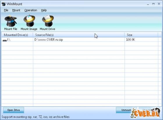This screenshot has height=120, width=163.
Task: Sort by the Size column header
Action: (x=141, y=35)
